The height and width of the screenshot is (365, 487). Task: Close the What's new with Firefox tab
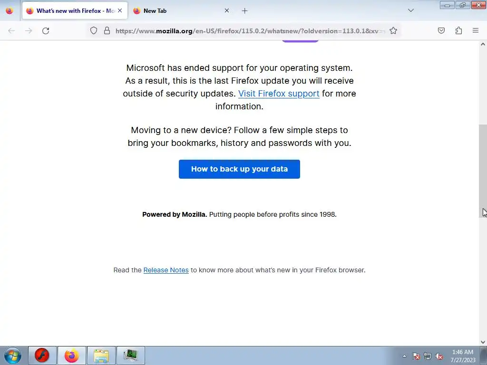(120, 10)
